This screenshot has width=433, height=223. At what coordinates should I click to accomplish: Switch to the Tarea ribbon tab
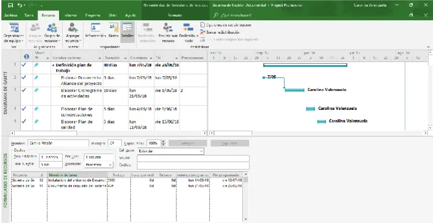pos(29,15)
